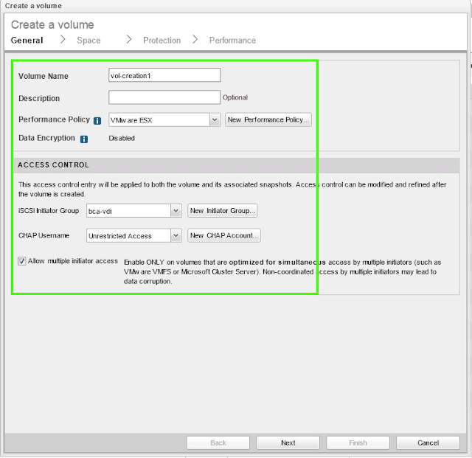
Task: Click the Optional hint beside Description
Action: 235,97
